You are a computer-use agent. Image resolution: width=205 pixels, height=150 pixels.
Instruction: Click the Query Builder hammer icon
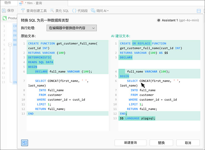pyautogui.click(x=23, y=11)
